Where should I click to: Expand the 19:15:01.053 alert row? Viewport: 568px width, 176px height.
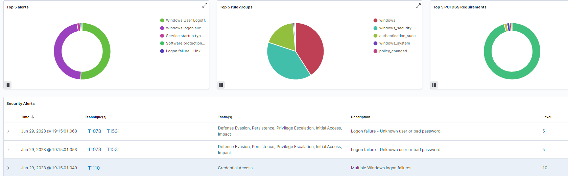coord(8,150)
